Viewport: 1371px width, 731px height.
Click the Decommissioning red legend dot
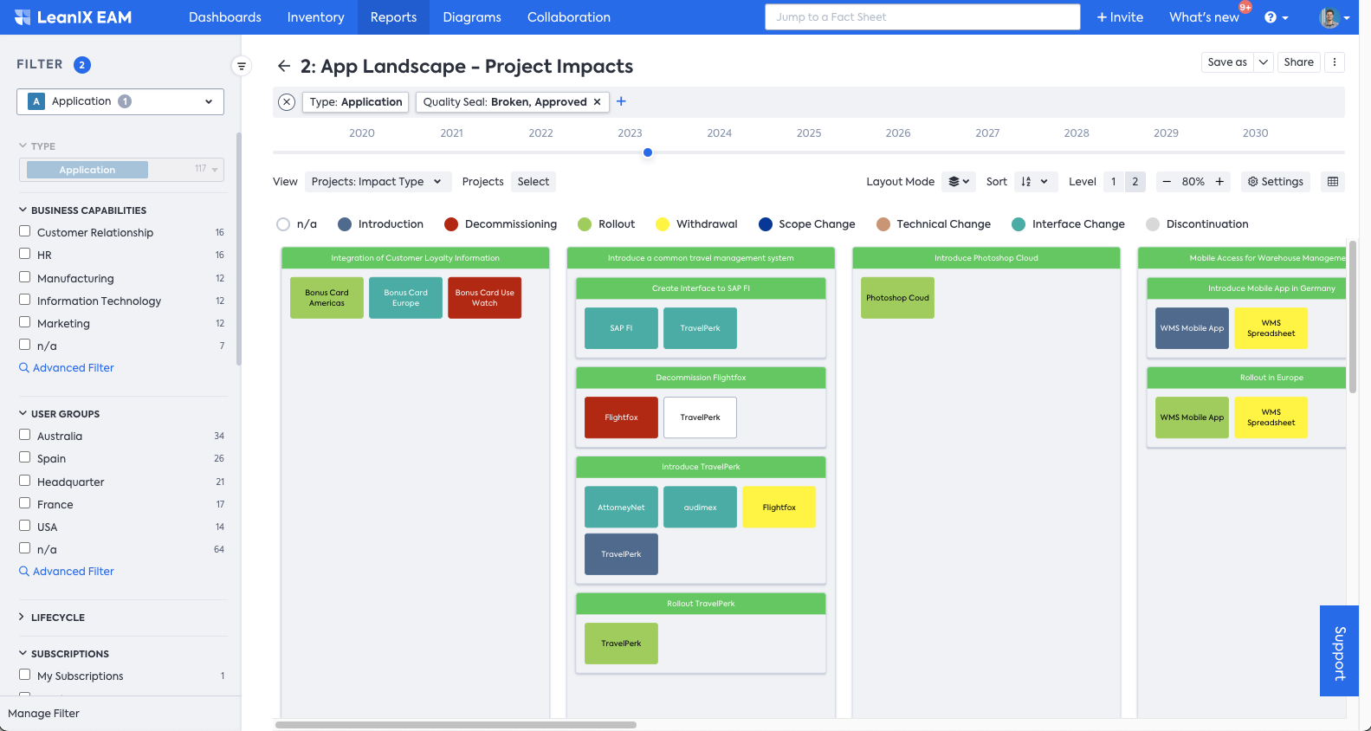(x=451, y=224)
